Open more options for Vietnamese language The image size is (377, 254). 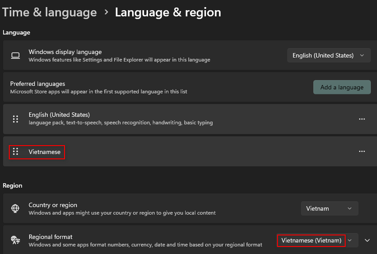362,151
